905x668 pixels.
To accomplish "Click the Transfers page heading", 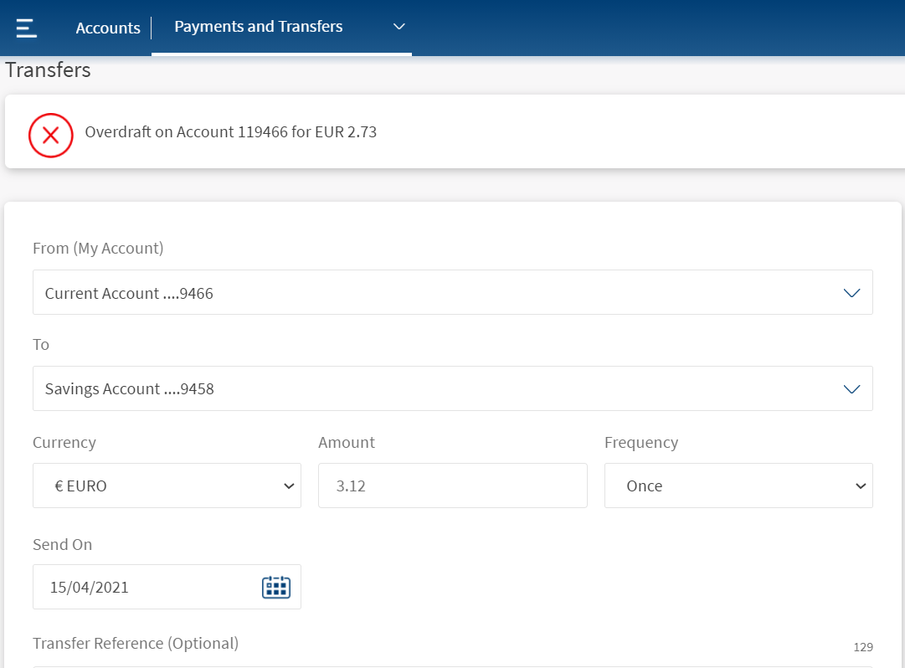I will (x=48, y=70).
